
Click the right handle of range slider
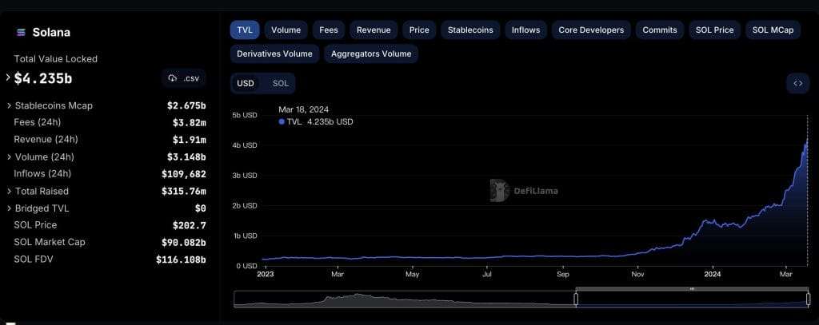808,299
